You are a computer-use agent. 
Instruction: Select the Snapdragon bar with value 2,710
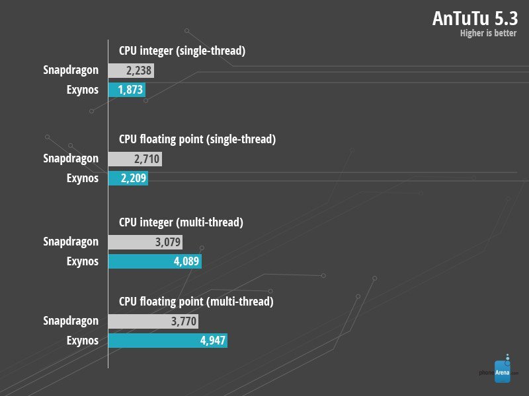click(135, 159)
